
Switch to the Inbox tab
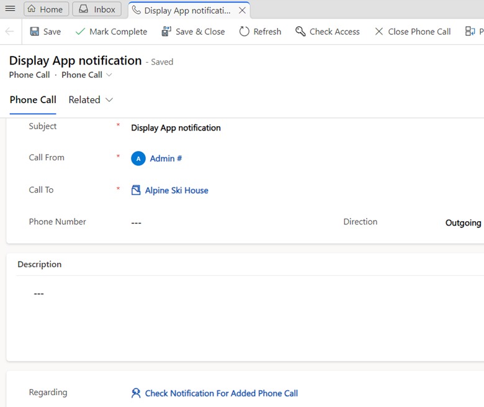97,9
